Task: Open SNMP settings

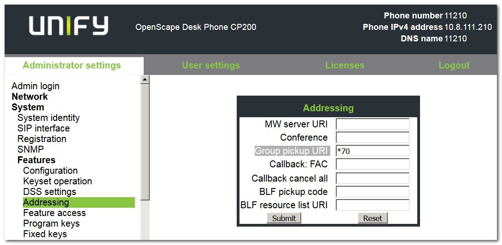Action: coord(30,149)
